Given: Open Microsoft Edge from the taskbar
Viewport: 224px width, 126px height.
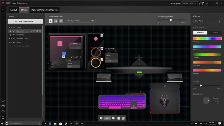Looking at the screenshot, I should click(x=50, y=123).
